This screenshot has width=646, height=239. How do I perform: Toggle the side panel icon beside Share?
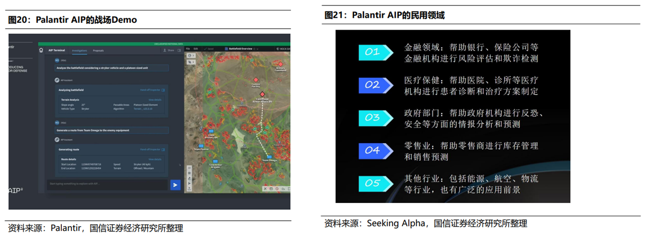tap(179, 50)
